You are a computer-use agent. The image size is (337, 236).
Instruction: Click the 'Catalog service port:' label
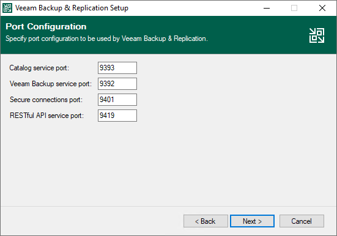[x=39, y=68]
